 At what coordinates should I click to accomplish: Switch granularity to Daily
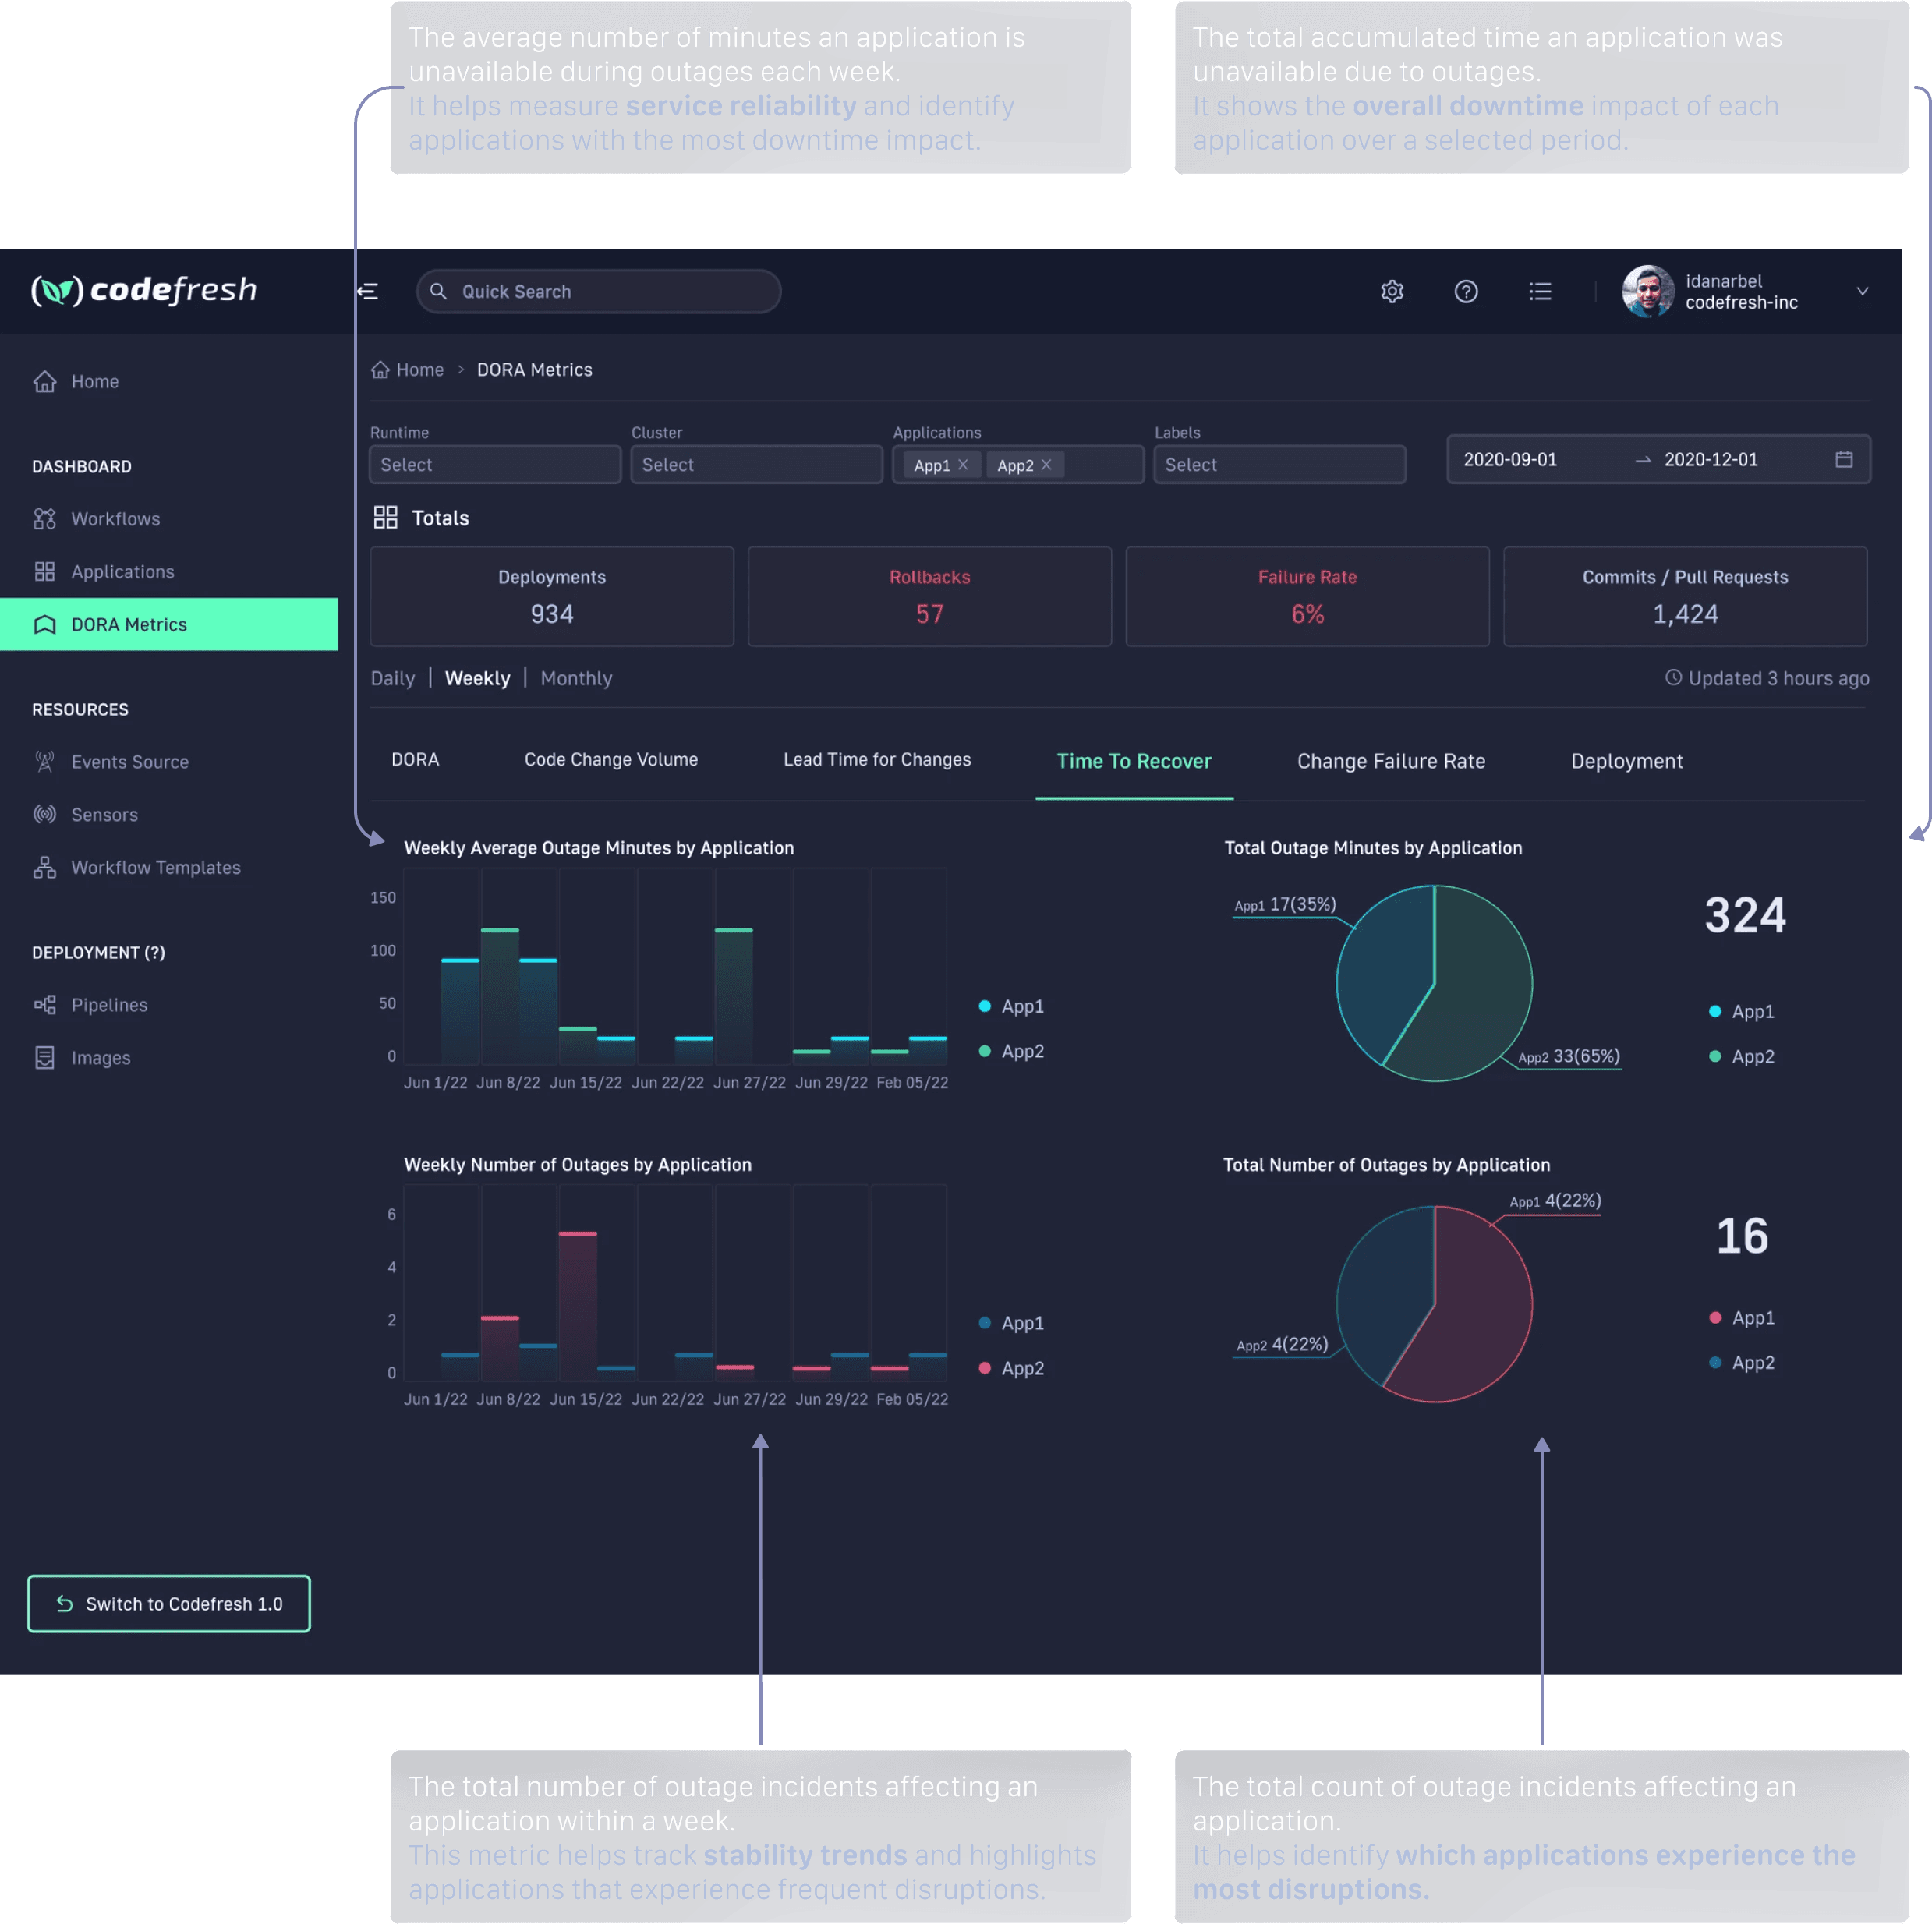[392, 678]
